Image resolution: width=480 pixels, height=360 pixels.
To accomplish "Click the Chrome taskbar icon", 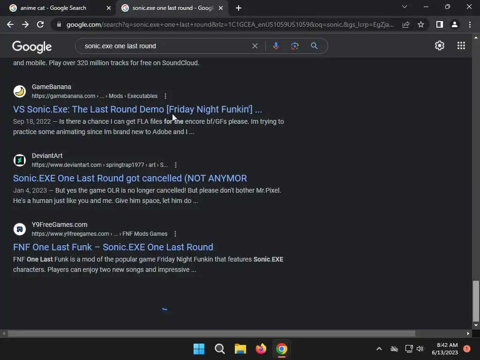I will point(282,349).
